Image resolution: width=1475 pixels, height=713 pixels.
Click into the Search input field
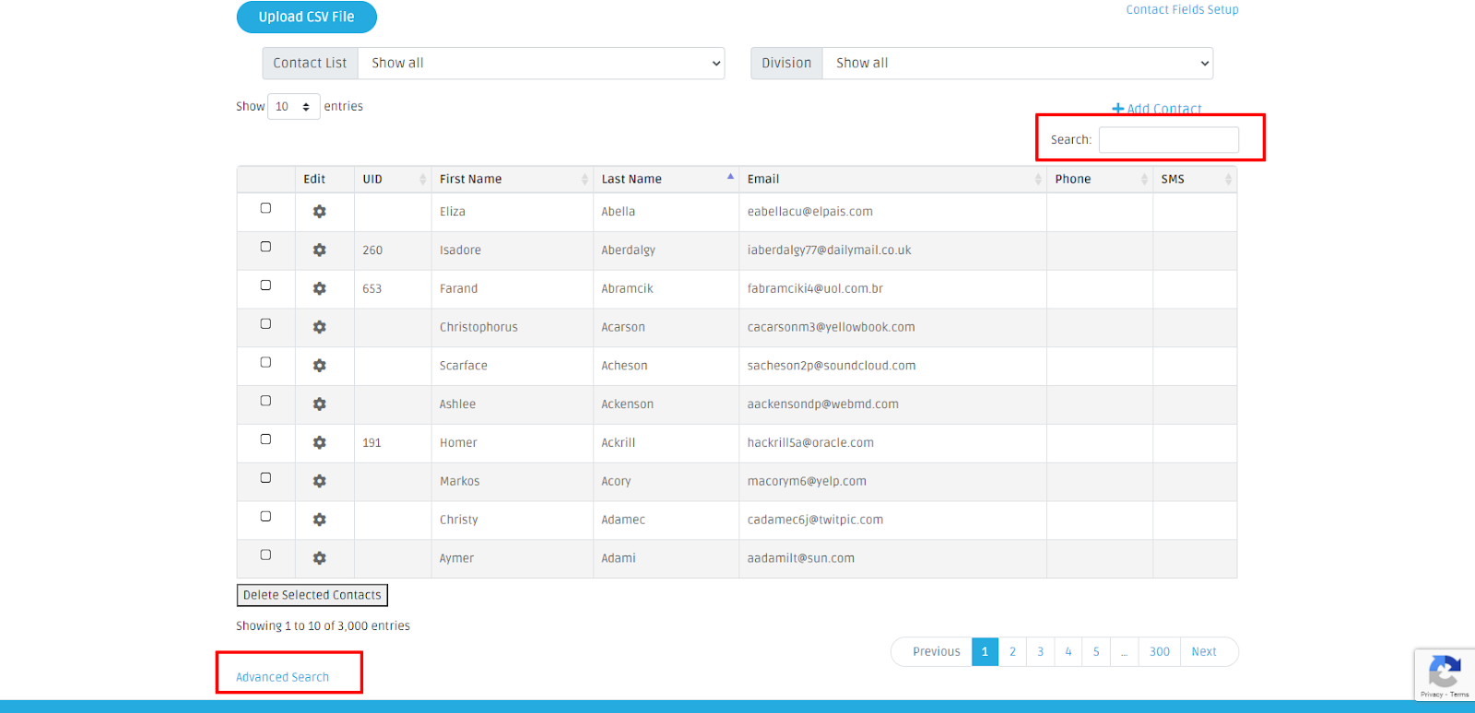(1168, 140)
